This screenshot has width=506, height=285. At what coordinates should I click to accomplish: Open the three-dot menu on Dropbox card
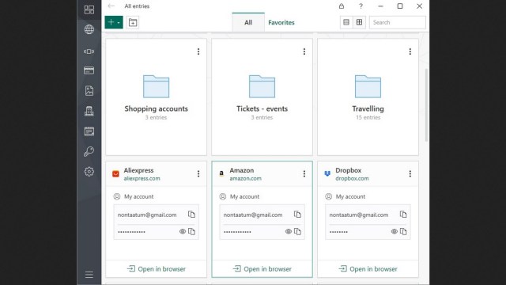(410, 174)
